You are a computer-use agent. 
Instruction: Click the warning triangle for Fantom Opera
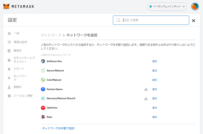146,89
